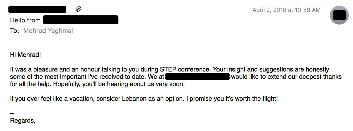Image resolution: width=353 pixels, height=131 pixels.
Task: Click the "--" signature separator
Action: [x=12, y=114]
